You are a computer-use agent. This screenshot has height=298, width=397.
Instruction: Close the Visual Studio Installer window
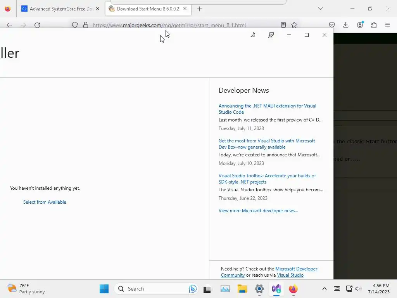coord(325,35)
